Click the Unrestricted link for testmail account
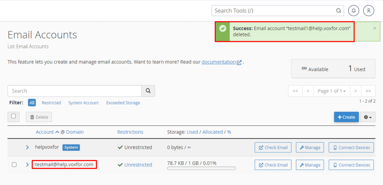Screen dimensions: 383x185 [x=138, y=165]
